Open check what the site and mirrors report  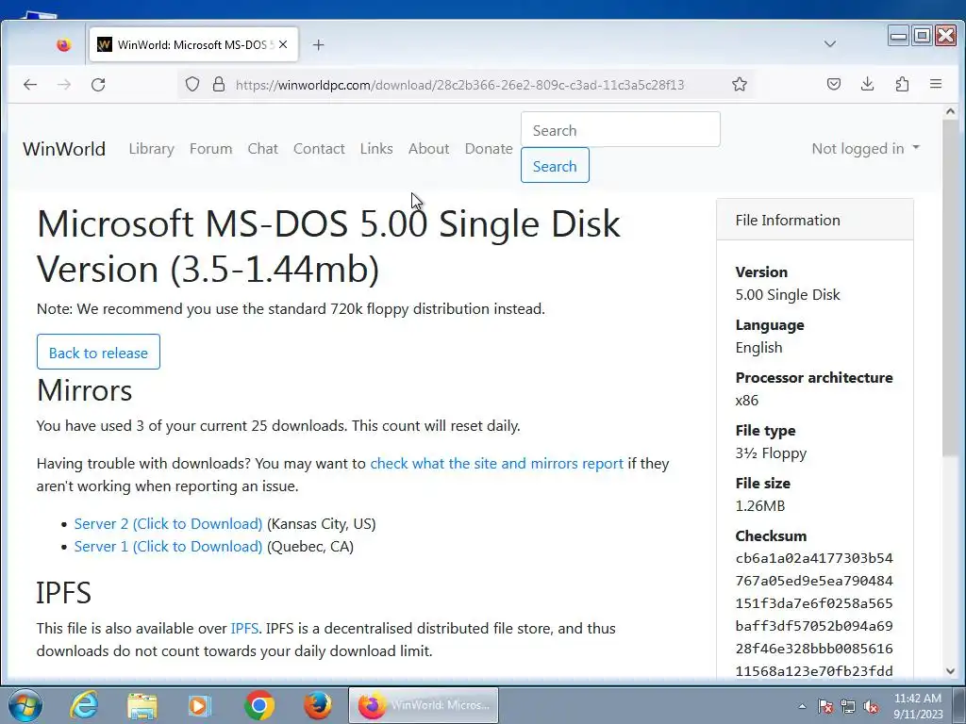click(x=496, y=463)
